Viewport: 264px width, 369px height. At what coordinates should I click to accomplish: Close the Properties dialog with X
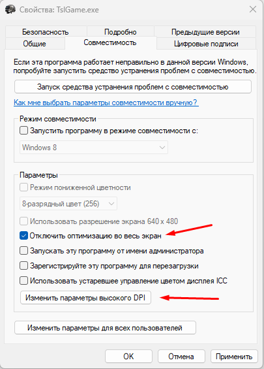point(253,9)
